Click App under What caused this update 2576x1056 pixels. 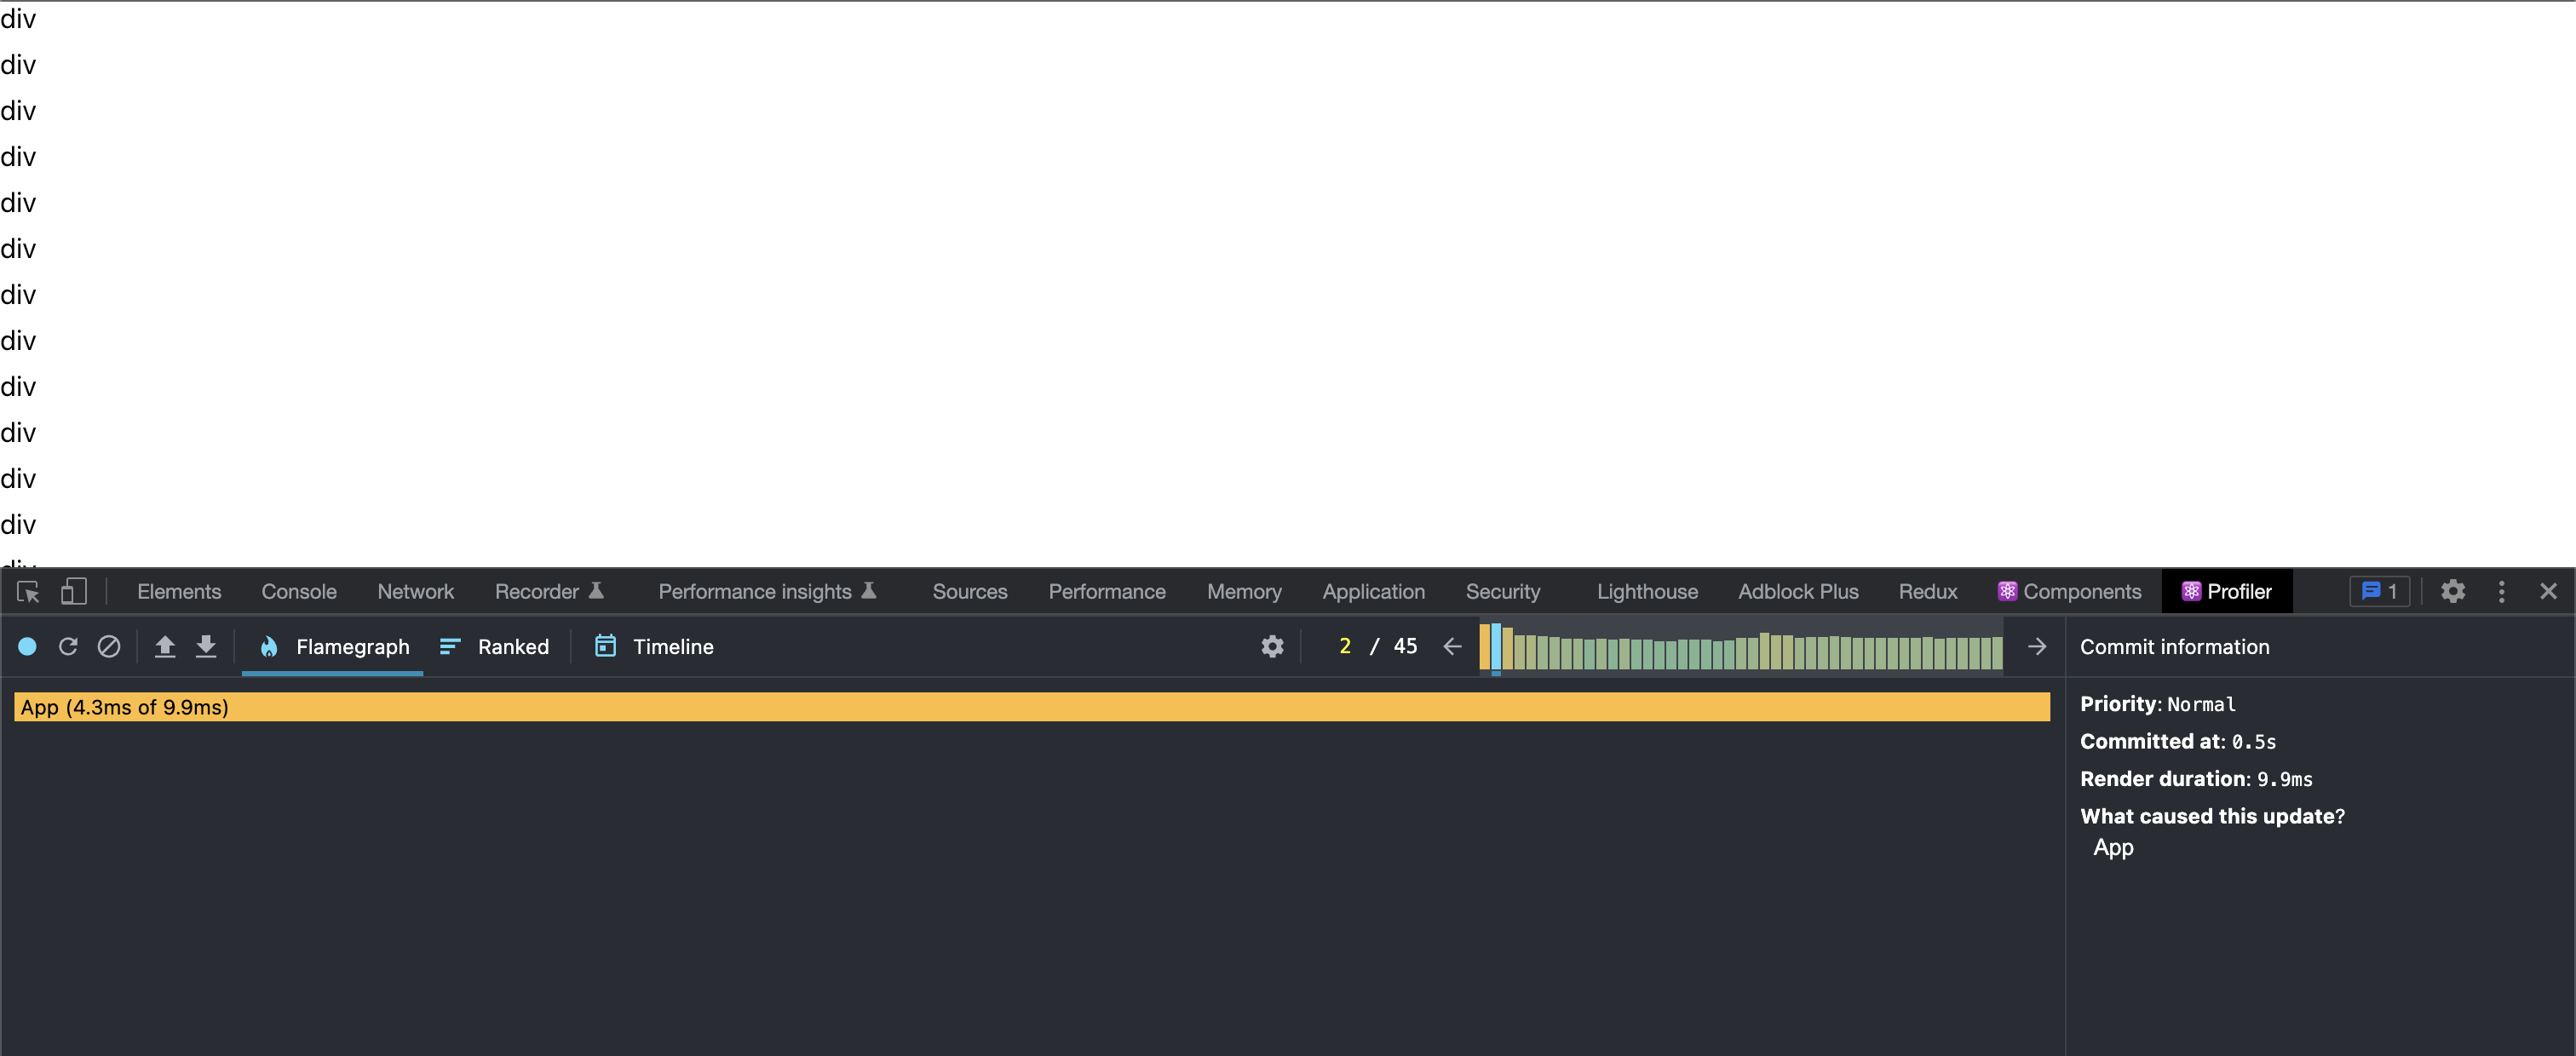coord(2113,848)
